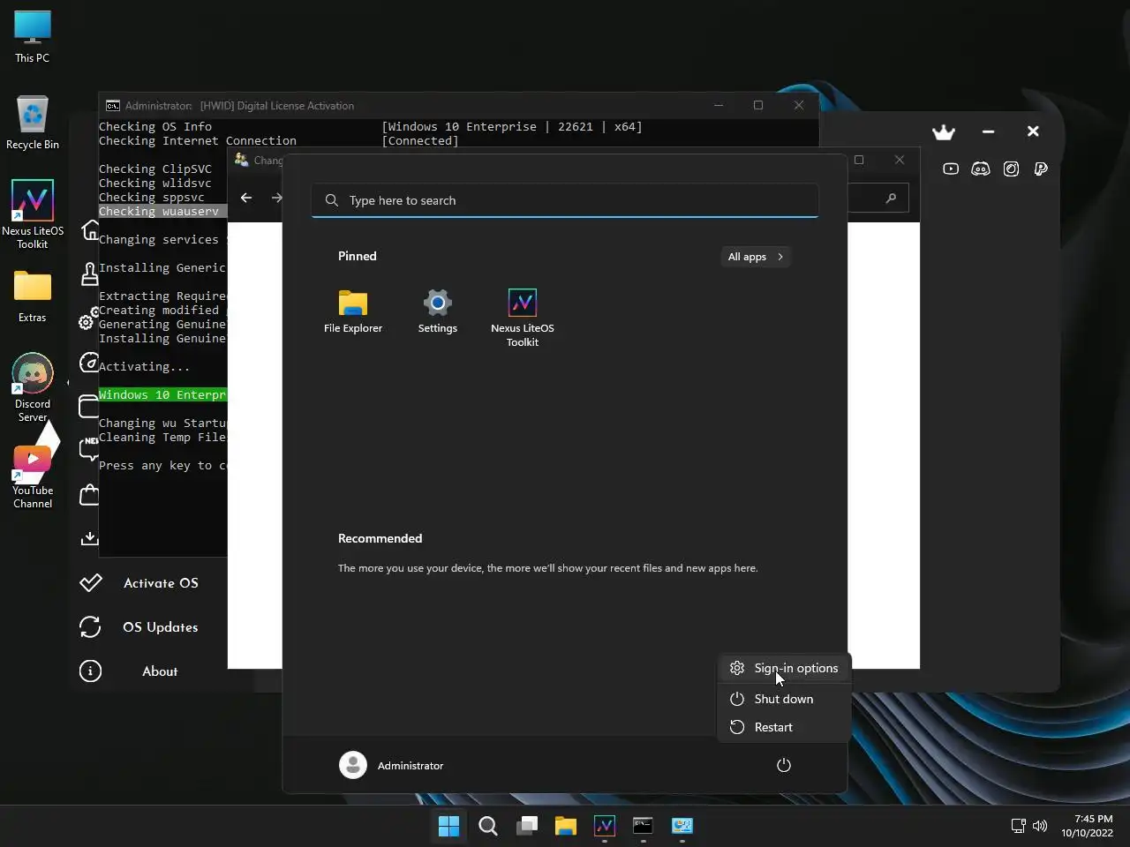Open Nexus LiteOS Toolkit desktop shortcut
Viewport: 1130px width, 847px height.
[x=33, y=214]
